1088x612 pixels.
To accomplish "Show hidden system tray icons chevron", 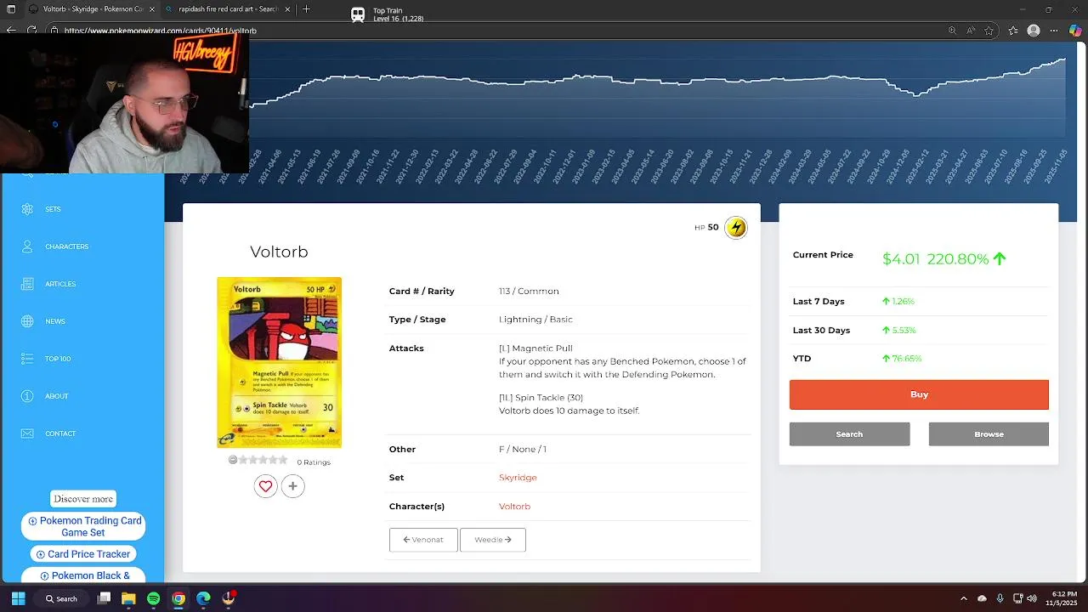I will point(963,598).
